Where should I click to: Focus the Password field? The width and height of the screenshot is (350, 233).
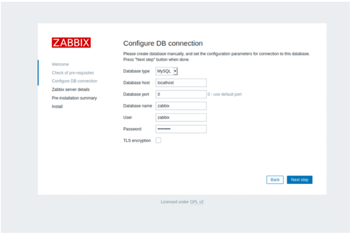(181, 129)
